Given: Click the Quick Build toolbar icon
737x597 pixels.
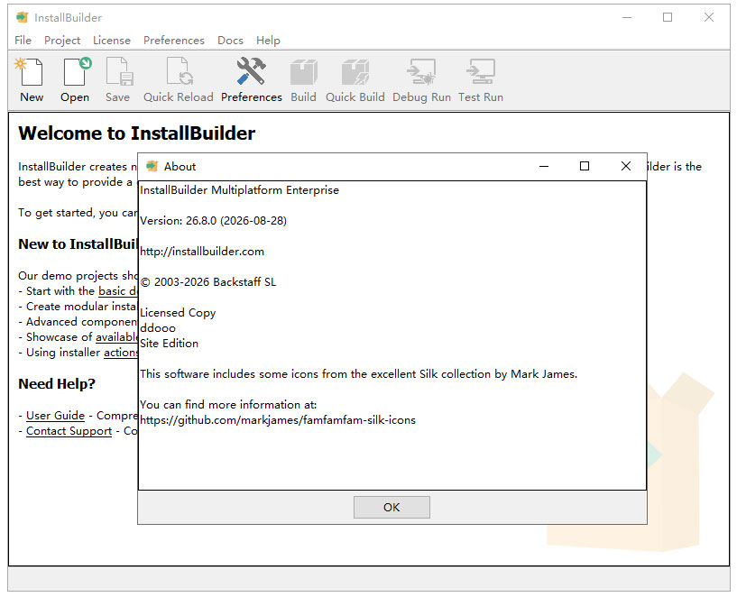Looking at the screenshot, I should (x=355, y=72).
